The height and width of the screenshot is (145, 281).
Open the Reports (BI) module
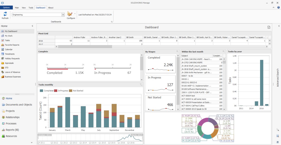pyautogui.click(x=12, y=130)
